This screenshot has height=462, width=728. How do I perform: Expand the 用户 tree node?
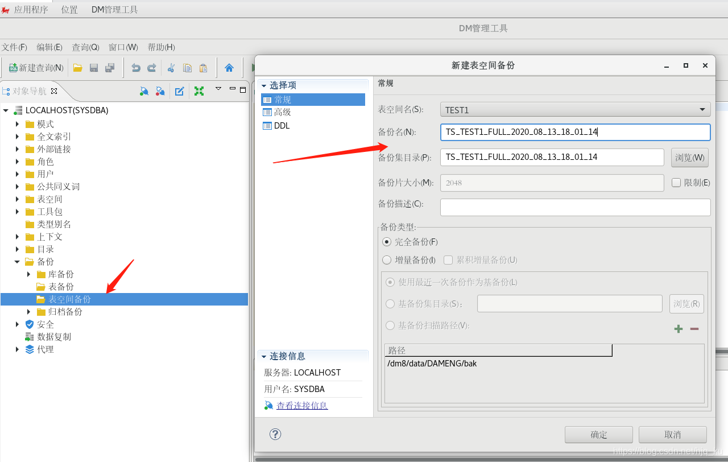tap(17, 174)
